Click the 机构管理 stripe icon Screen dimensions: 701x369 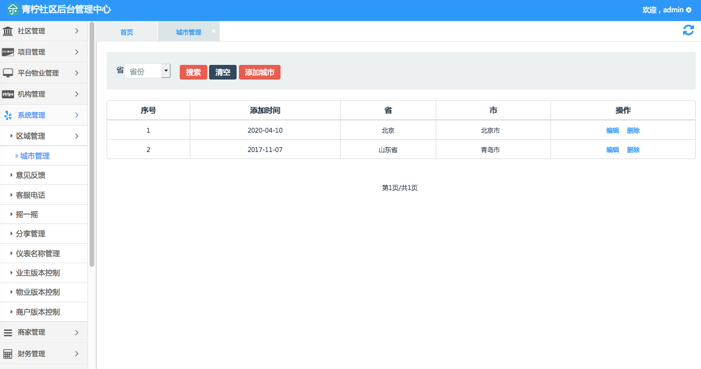[x=8, y=94]
